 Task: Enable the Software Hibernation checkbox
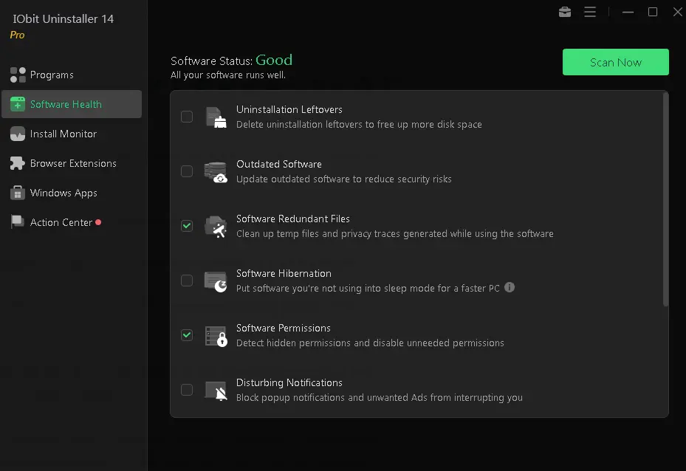187,281
